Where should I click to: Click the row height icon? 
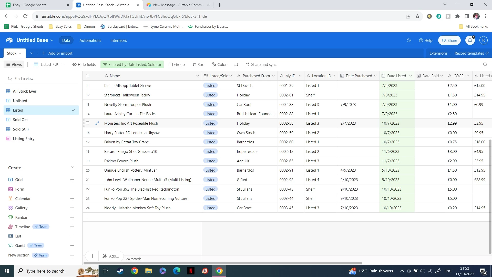coord(236,64)
